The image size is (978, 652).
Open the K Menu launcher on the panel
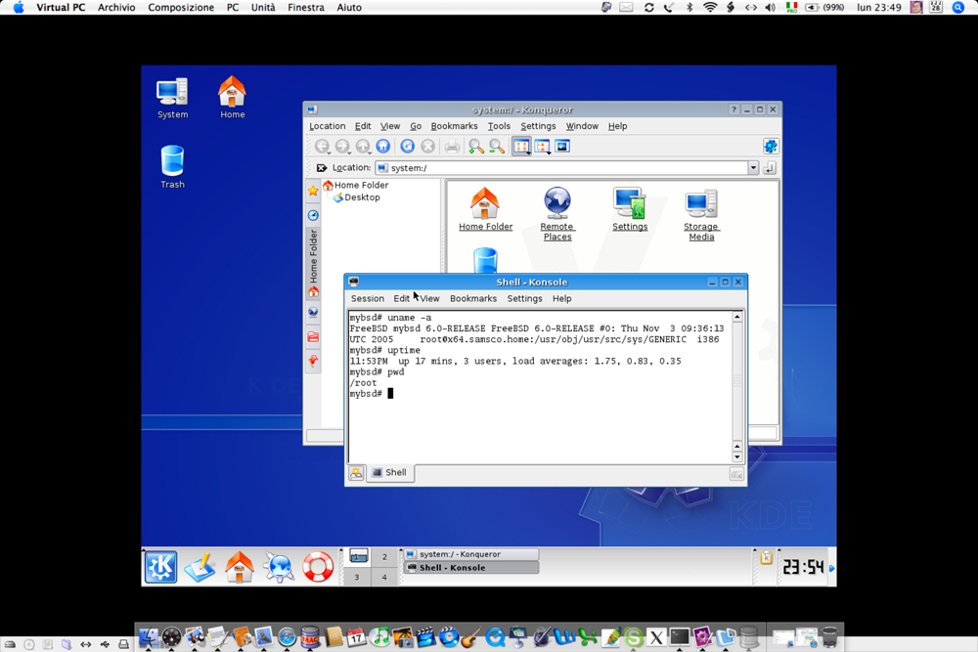[x=161, y=566]
